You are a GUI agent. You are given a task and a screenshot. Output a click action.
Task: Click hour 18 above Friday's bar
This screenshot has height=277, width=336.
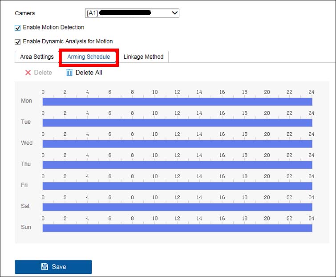tap(244, 176)
